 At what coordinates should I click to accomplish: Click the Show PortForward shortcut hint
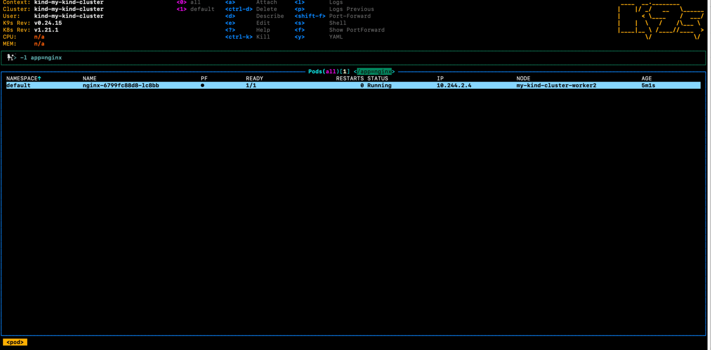340,30
